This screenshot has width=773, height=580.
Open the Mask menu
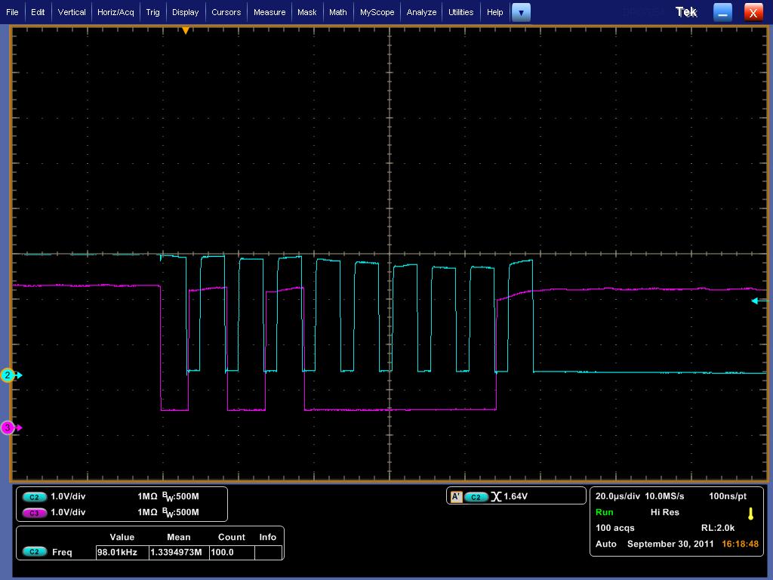306,12
